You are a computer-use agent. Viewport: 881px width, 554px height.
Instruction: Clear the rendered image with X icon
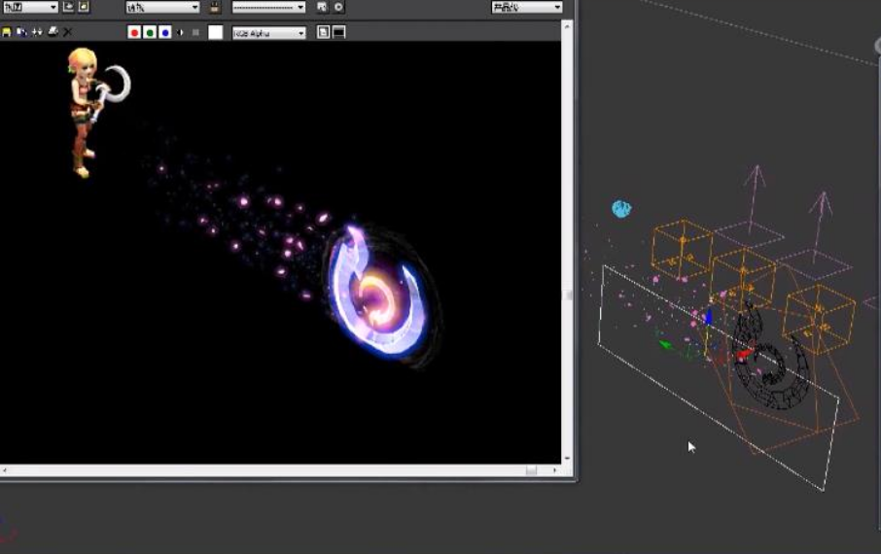pyautogui.click(x=68, y=32)
